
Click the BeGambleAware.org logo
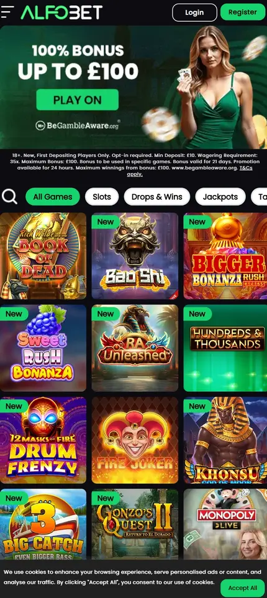78,125
